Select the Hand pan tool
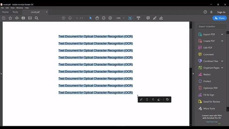Viewport: 229px width, 129px height. (97, 18)
